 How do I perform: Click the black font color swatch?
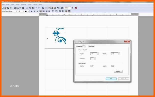(26, 11)
